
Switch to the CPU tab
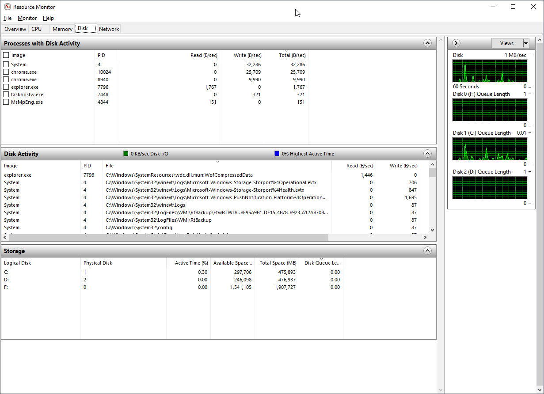[37, 29]
